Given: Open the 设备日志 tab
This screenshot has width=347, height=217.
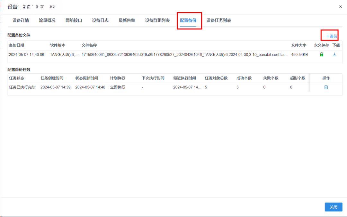Looking at the screenshot, I should point(100,20).
